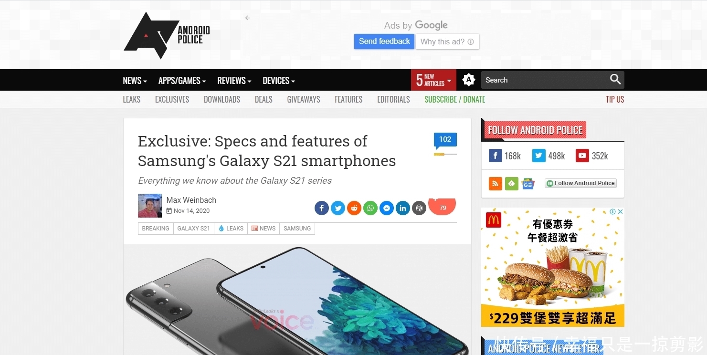Focus the Search input field
Viewport: 707px width, 355px height.
click(544, 80)
